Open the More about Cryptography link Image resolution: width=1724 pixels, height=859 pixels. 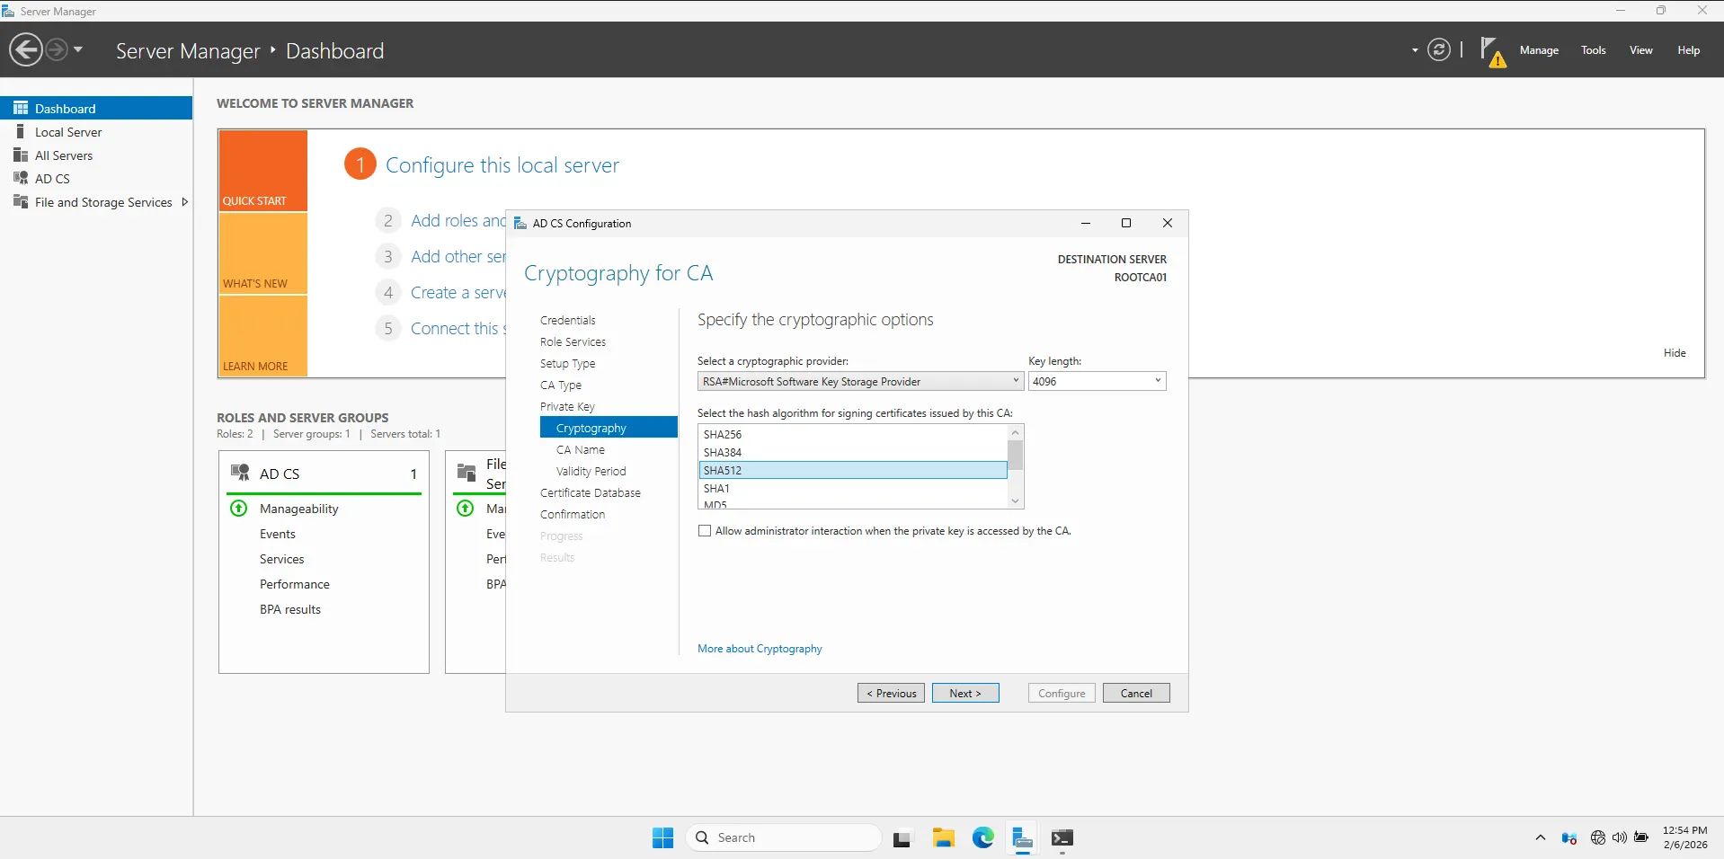pyautogui.click(x=760, y=649)
